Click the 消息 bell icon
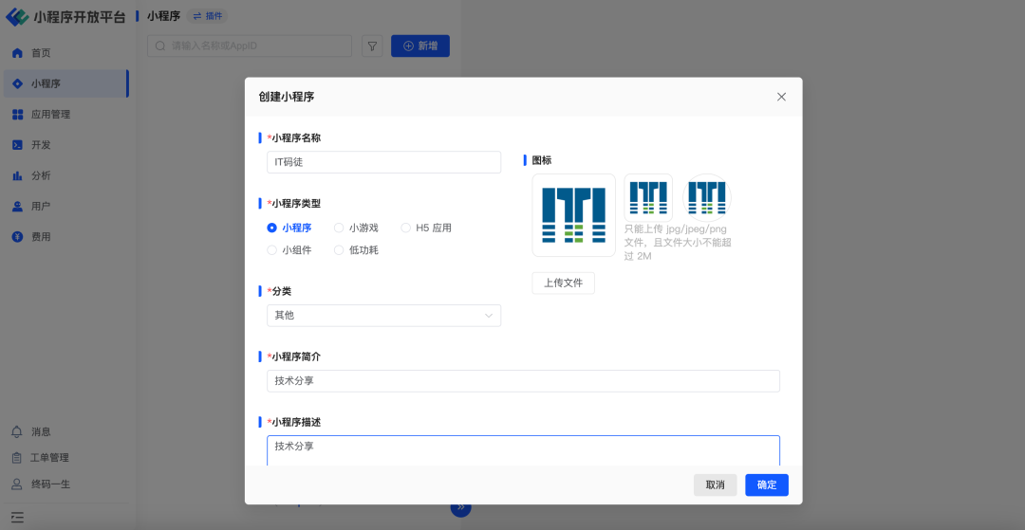The height and width of the screenshot is (530, 1025). pyautogui.click(x=17, y=431)
